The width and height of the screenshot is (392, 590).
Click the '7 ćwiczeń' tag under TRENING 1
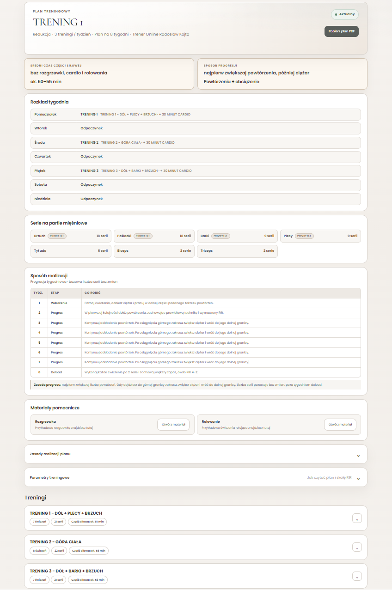(x=39, y=522)
